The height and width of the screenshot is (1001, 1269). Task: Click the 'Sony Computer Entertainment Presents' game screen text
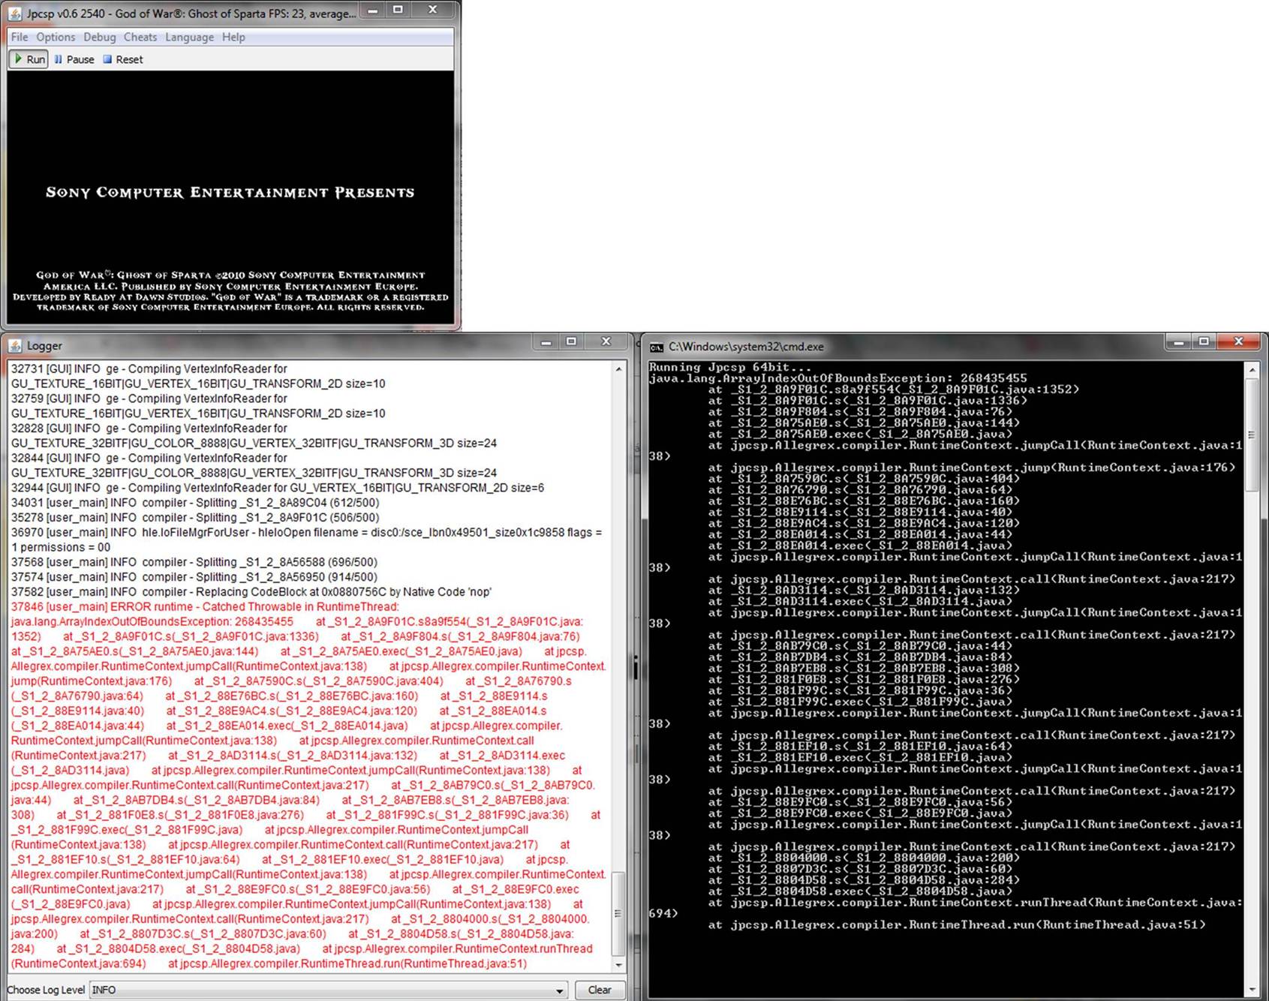(x=230, y=193)
